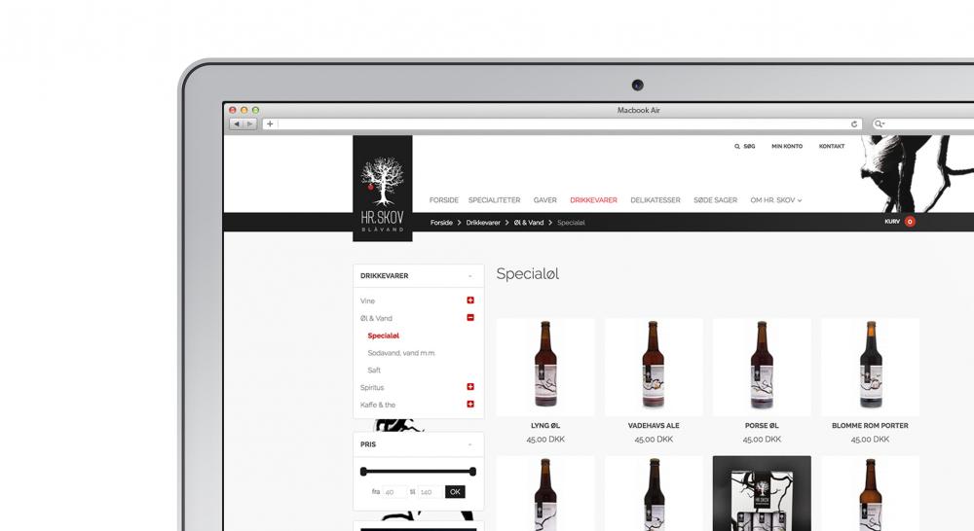This screenshot has width=974, height=531.
Task: Open the Min Konto link
Action: point(786,146)
